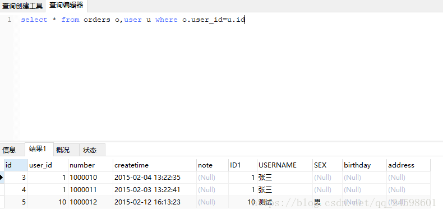Viewport: 443px width, 214px height.
Task: Click the SEX column header
Action: click(x=327, y=165)
